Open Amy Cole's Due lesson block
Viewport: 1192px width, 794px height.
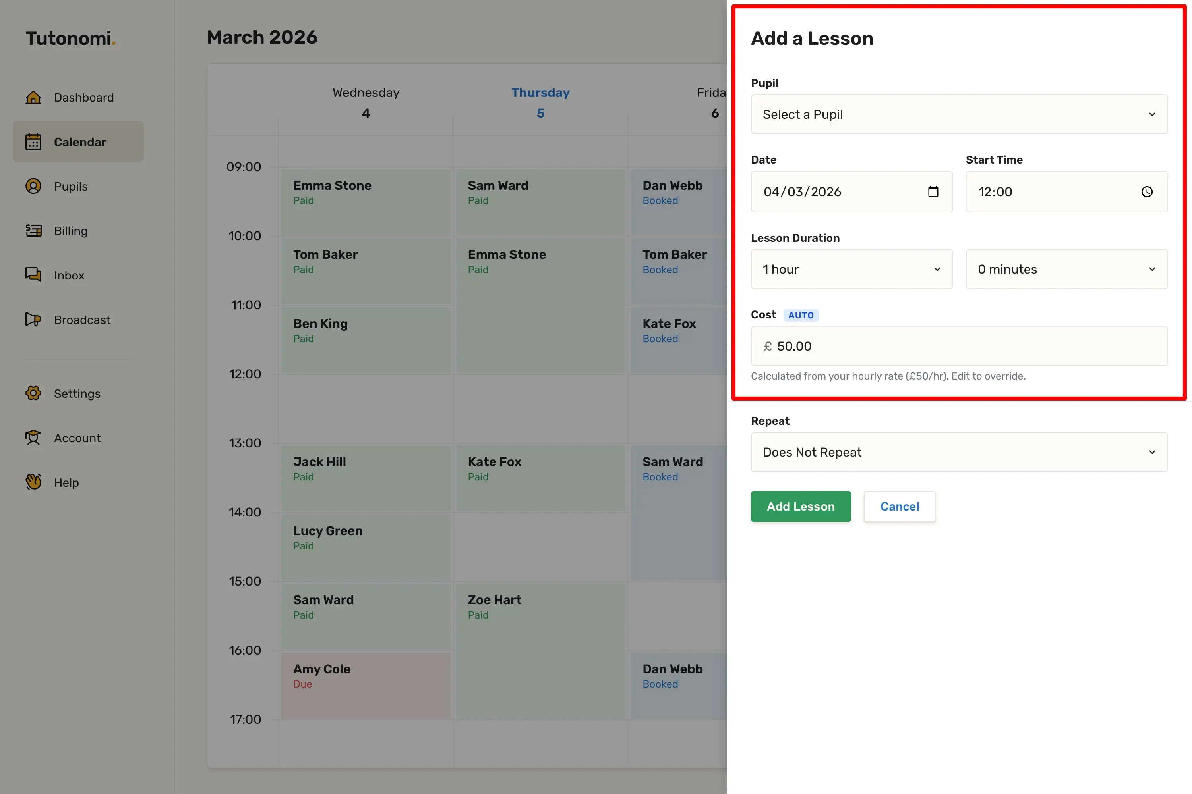click(x=366, y=685)
